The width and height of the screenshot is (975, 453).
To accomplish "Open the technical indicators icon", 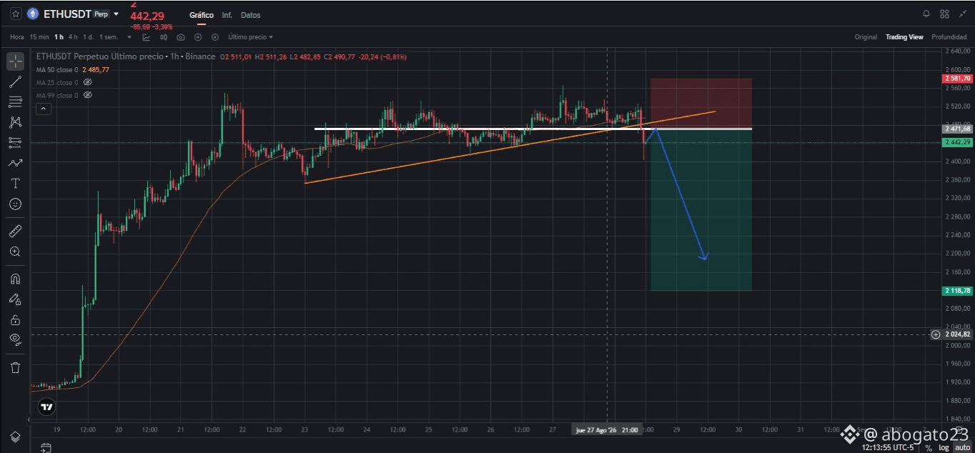I will (146, 37).
